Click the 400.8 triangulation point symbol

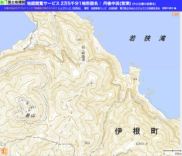(x=137, y=144)
